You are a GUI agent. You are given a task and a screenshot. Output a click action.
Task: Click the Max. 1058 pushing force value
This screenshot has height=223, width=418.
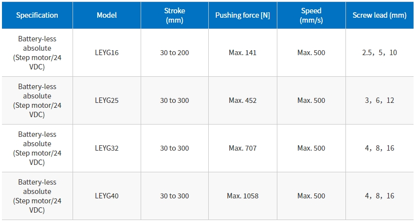[x=243, y=196]
